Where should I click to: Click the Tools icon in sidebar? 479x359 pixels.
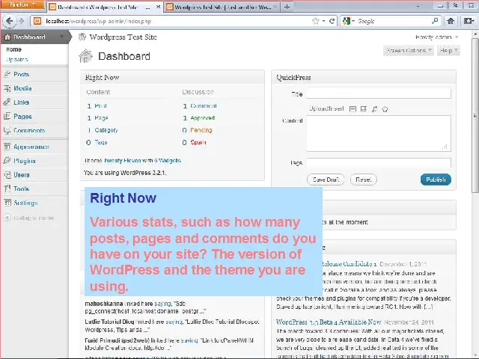click(x=7, y=188)
